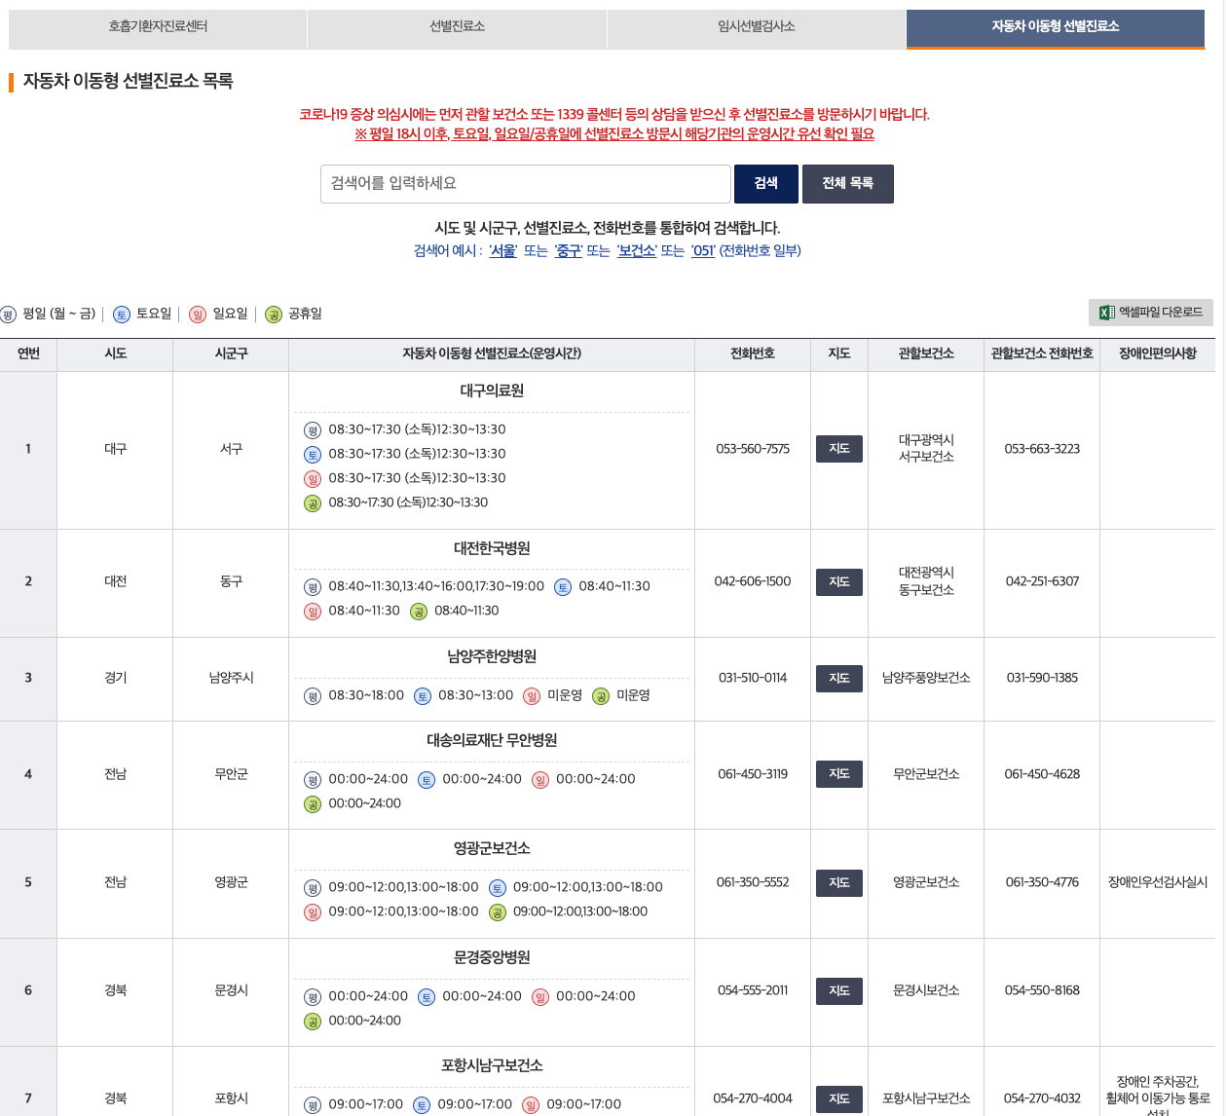Open the 지도 map for 영광군보건소

(x=839, y=882)
